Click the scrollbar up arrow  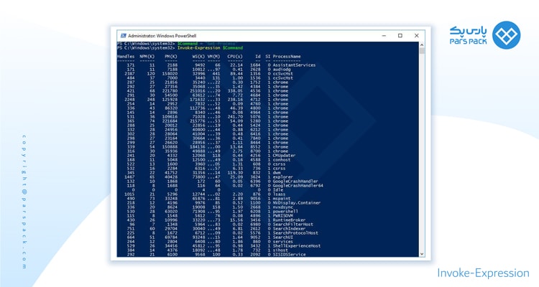click(x=422, y=44)
